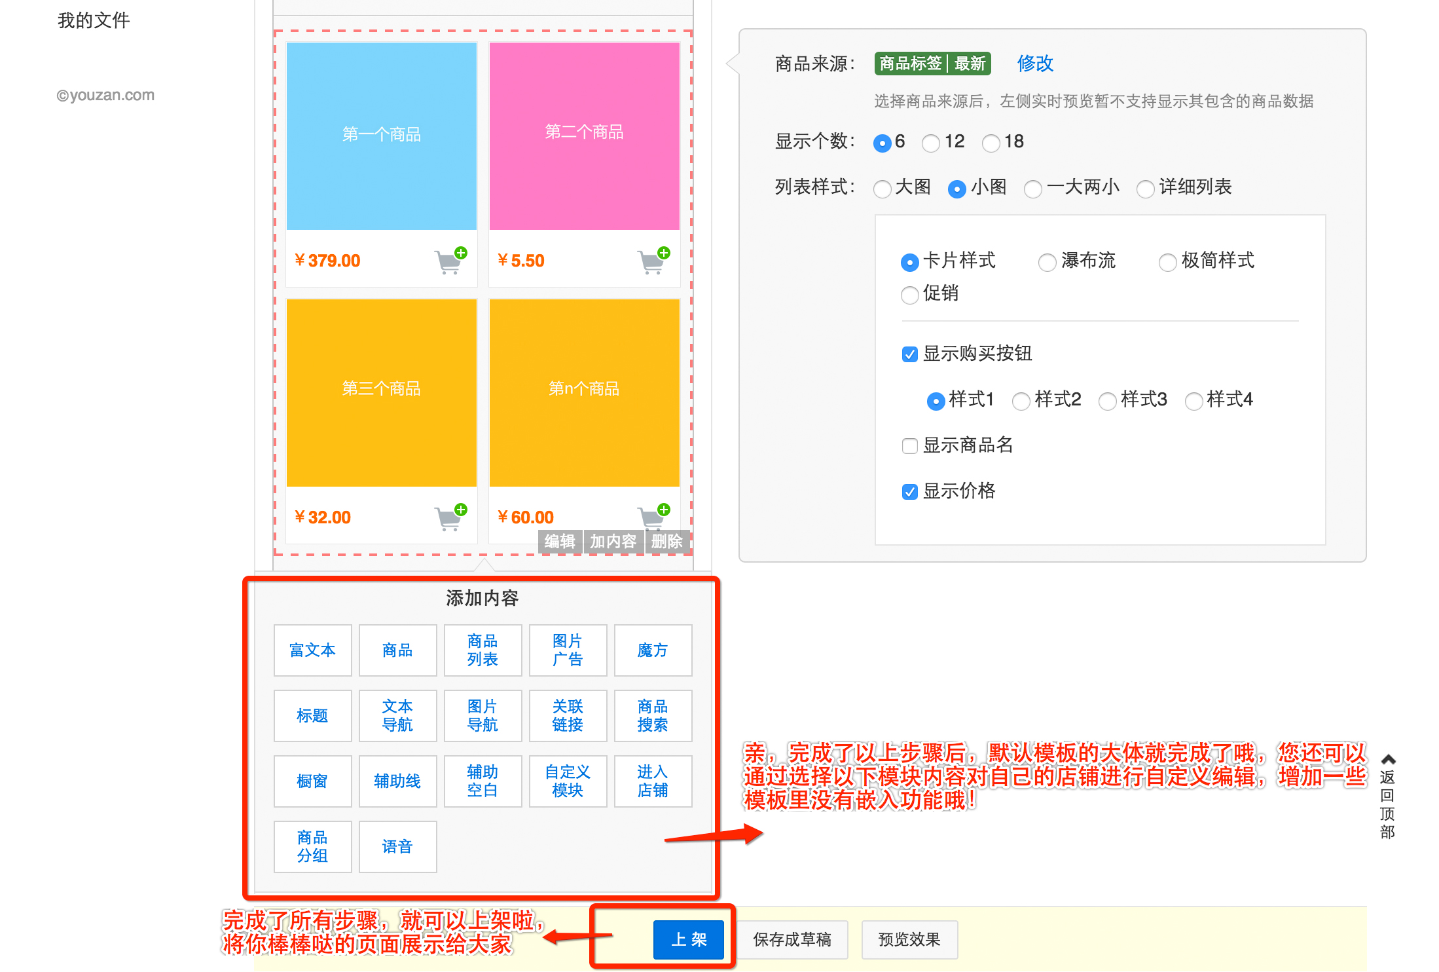The height and width of the screenshot is (972, 1439).
Task: Add 商品分组 module
Action: pyautogui.click(x=312, y=847)
